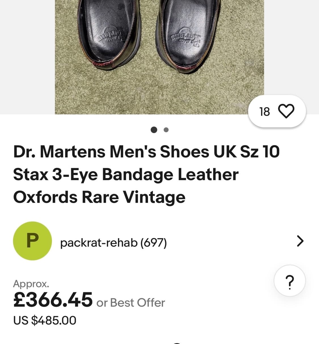The image size is (319, 344).
Task: Click the embossed logo on left insole
Action: point(111,35)
